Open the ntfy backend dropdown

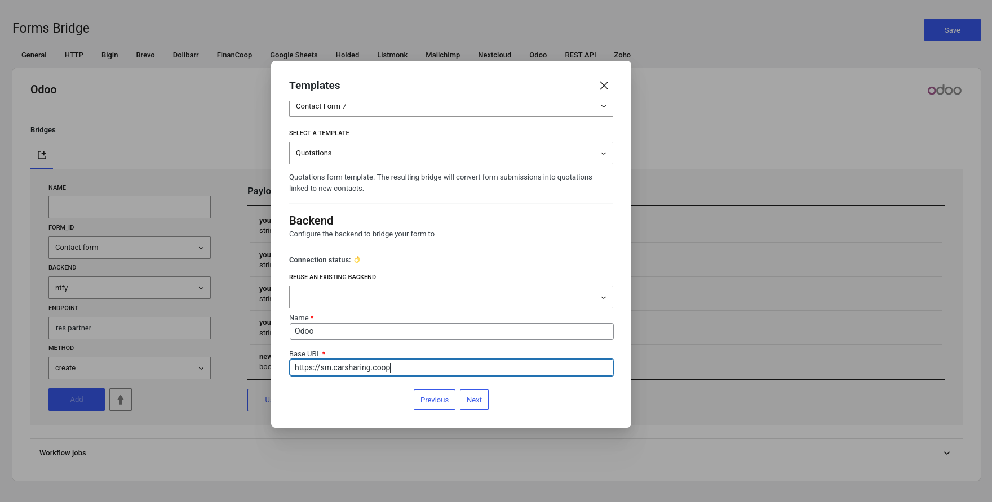(x=130, y=288)
